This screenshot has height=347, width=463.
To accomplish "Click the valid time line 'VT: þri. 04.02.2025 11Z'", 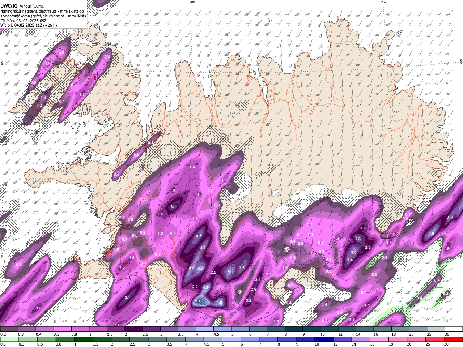I will (21, 26).
